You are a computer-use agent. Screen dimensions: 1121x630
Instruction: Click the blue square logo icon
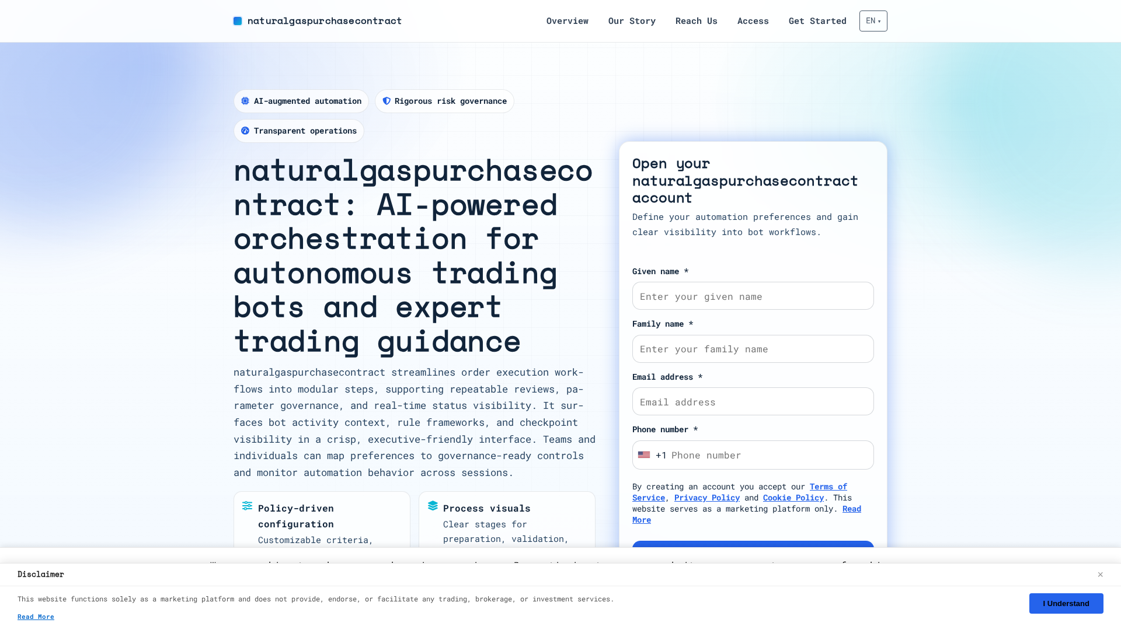click(238, 21)
